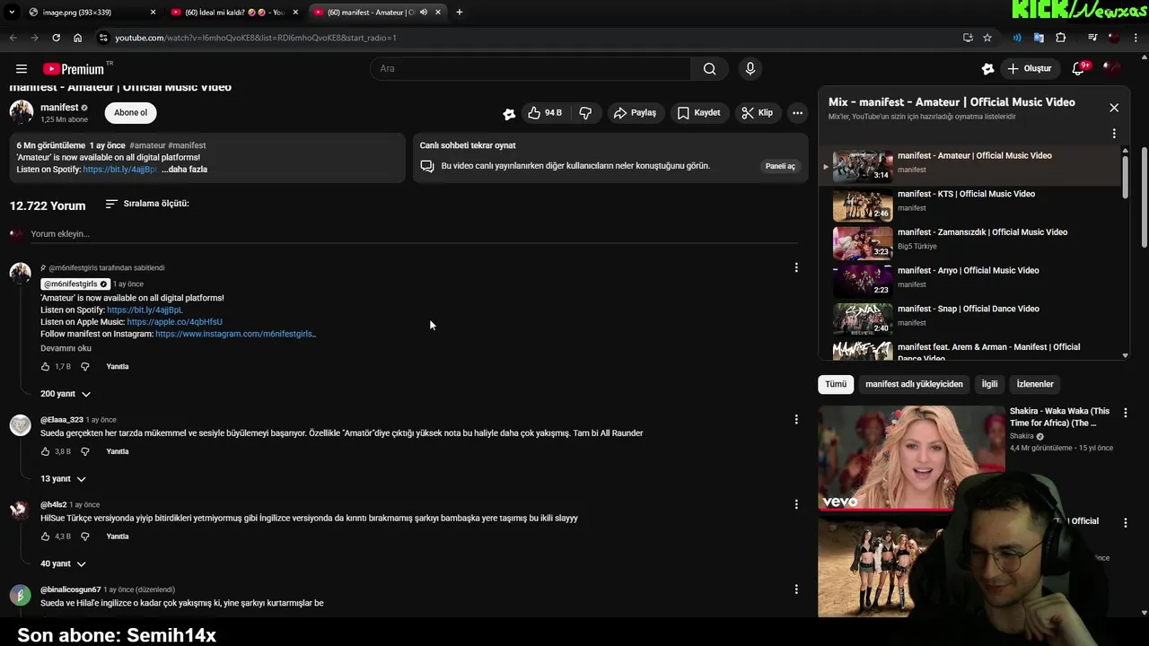Open options for binalicosgun67 comment
Image resolution: width=1149 pixels, height=646 pixels.
[x=796, y=589]
